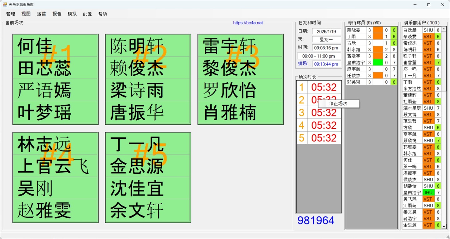Click the date field showing 2026/1/19

point(326,31)
